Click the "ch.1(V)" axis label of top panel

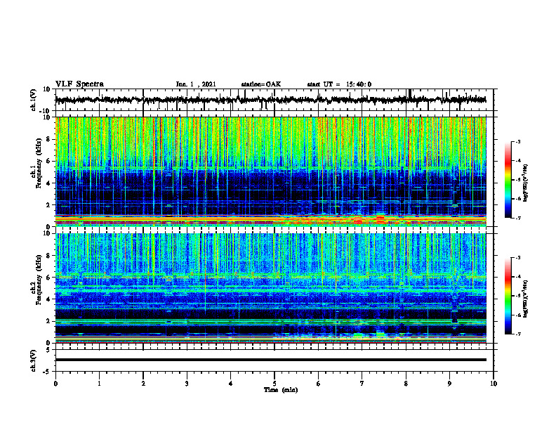point(34,100)
